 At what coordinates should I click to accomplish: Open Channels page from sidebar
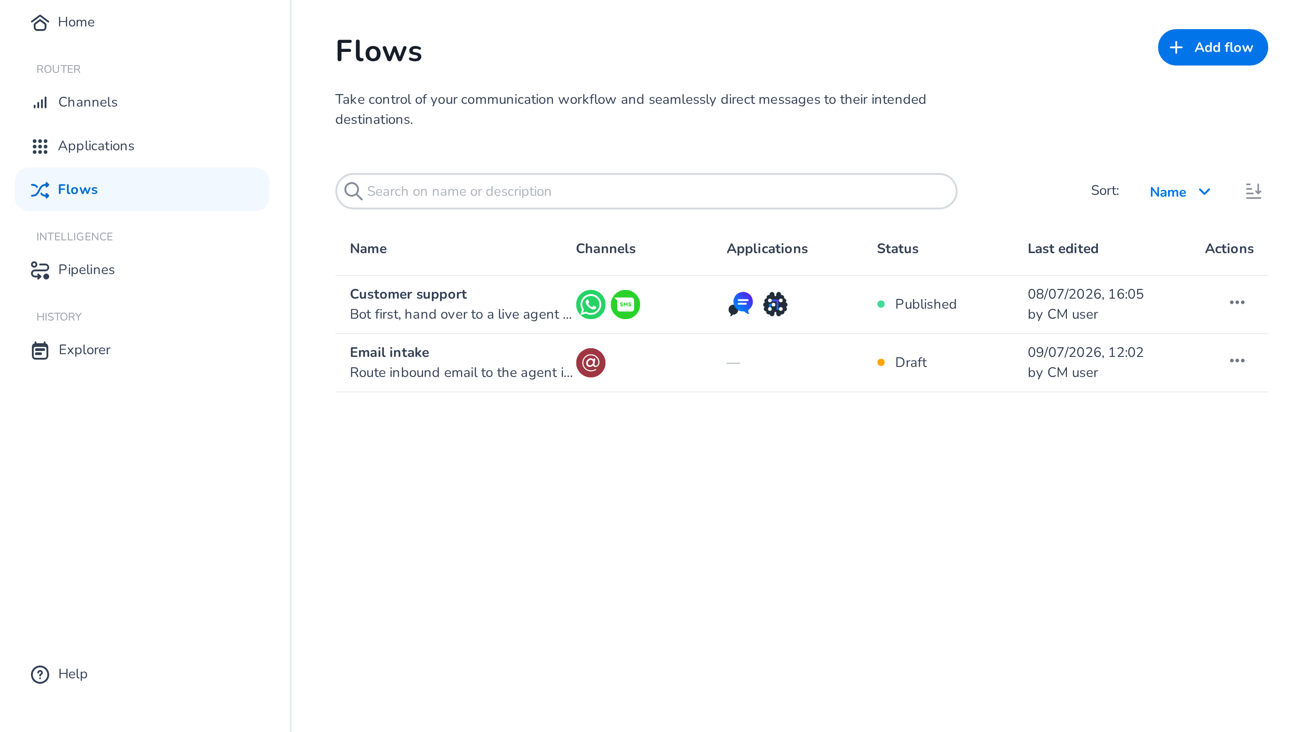[x=142, y=102]
